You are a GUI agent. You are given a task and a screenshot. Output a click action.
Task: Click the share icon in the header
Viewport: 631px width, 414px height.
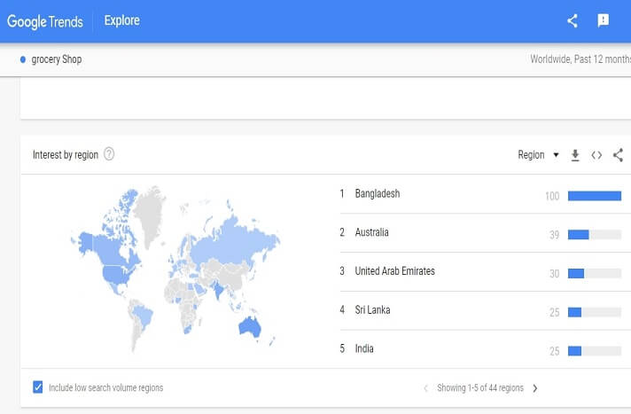pyautogui.click(x=573, y=20)
